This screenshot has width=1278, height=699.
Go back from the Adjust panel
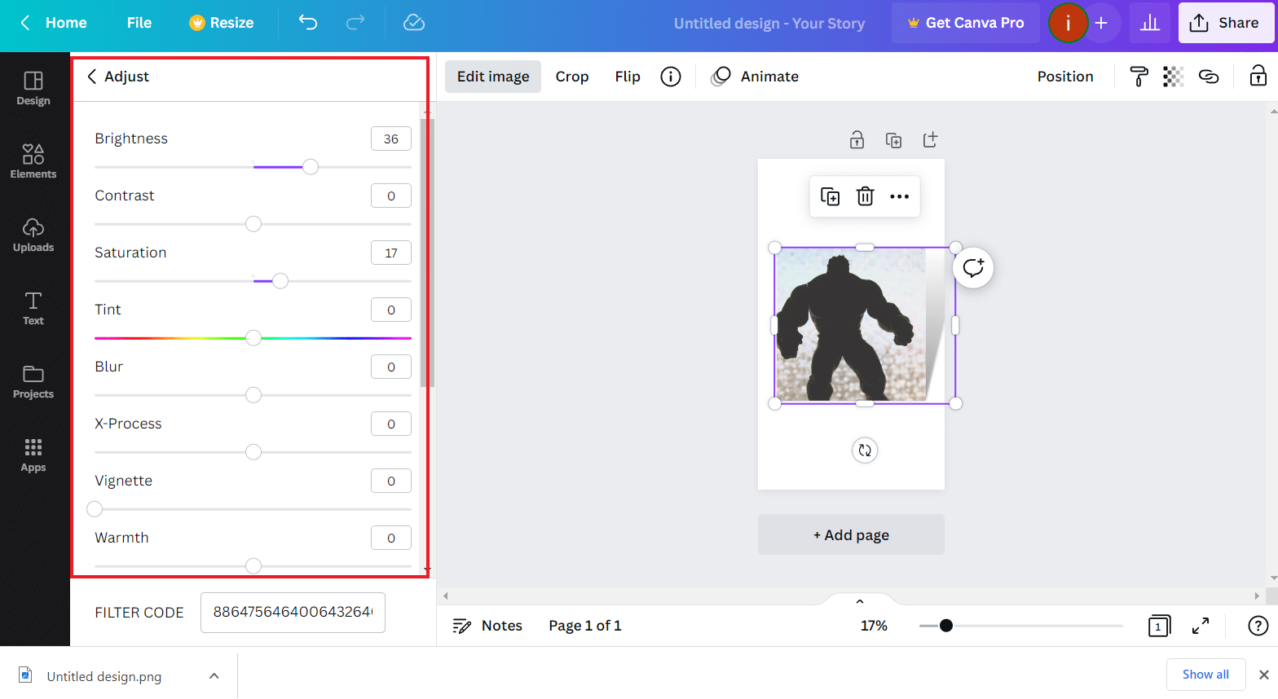[92, 77]
